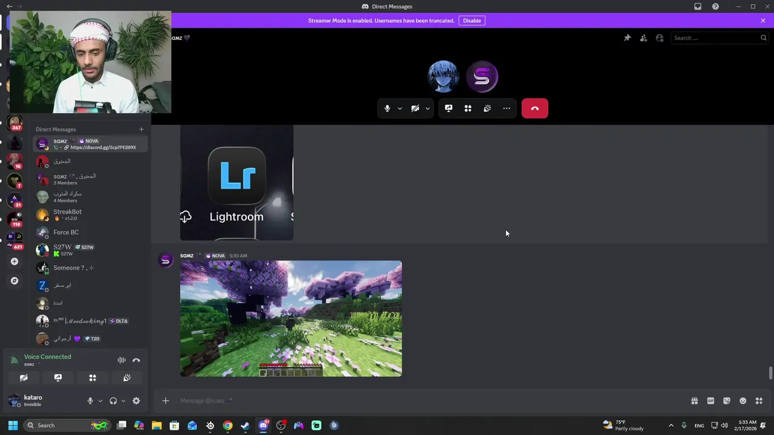Start an activity from the voice panel
Image resolution: width=774 pixels, height=435 pixels.
tap(93, 378)
